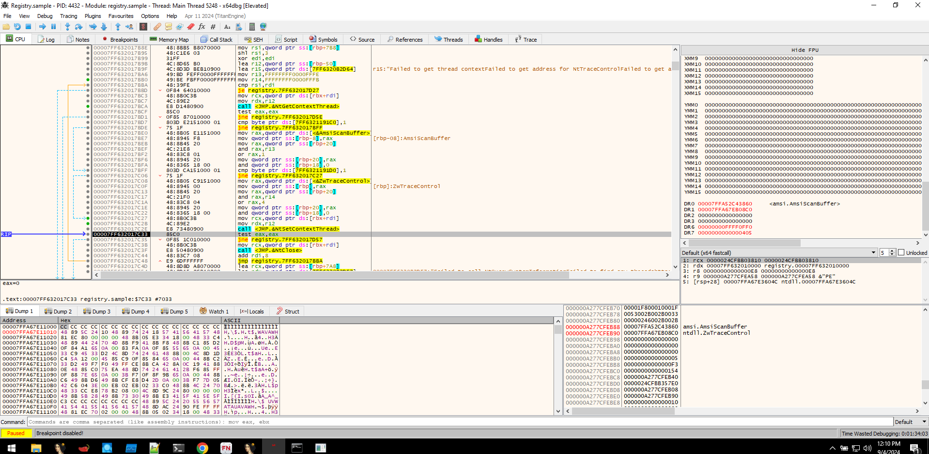Stop debugging with the blue stop square
This screenshot has width=929, height=454.
28,27
